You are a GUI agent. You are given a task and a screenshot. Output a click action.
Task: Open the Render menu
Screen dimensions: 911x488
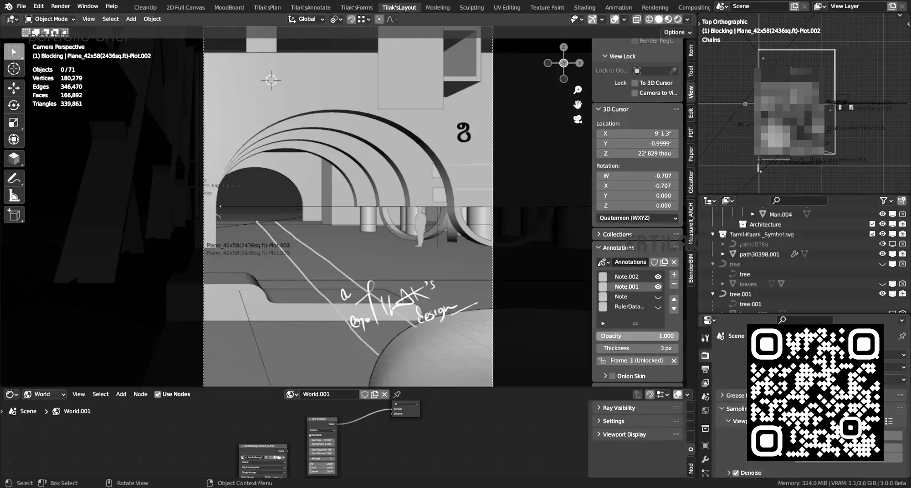[x=60, y=6]
